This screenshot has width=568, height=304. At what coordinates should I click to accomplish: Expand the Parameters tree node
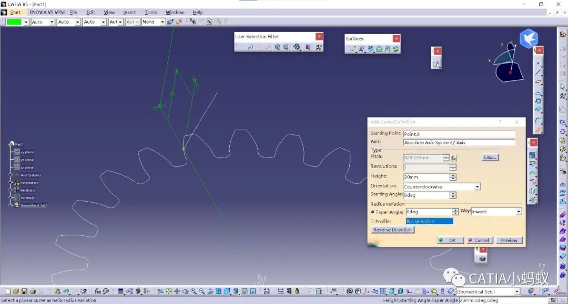coord(11,183)
